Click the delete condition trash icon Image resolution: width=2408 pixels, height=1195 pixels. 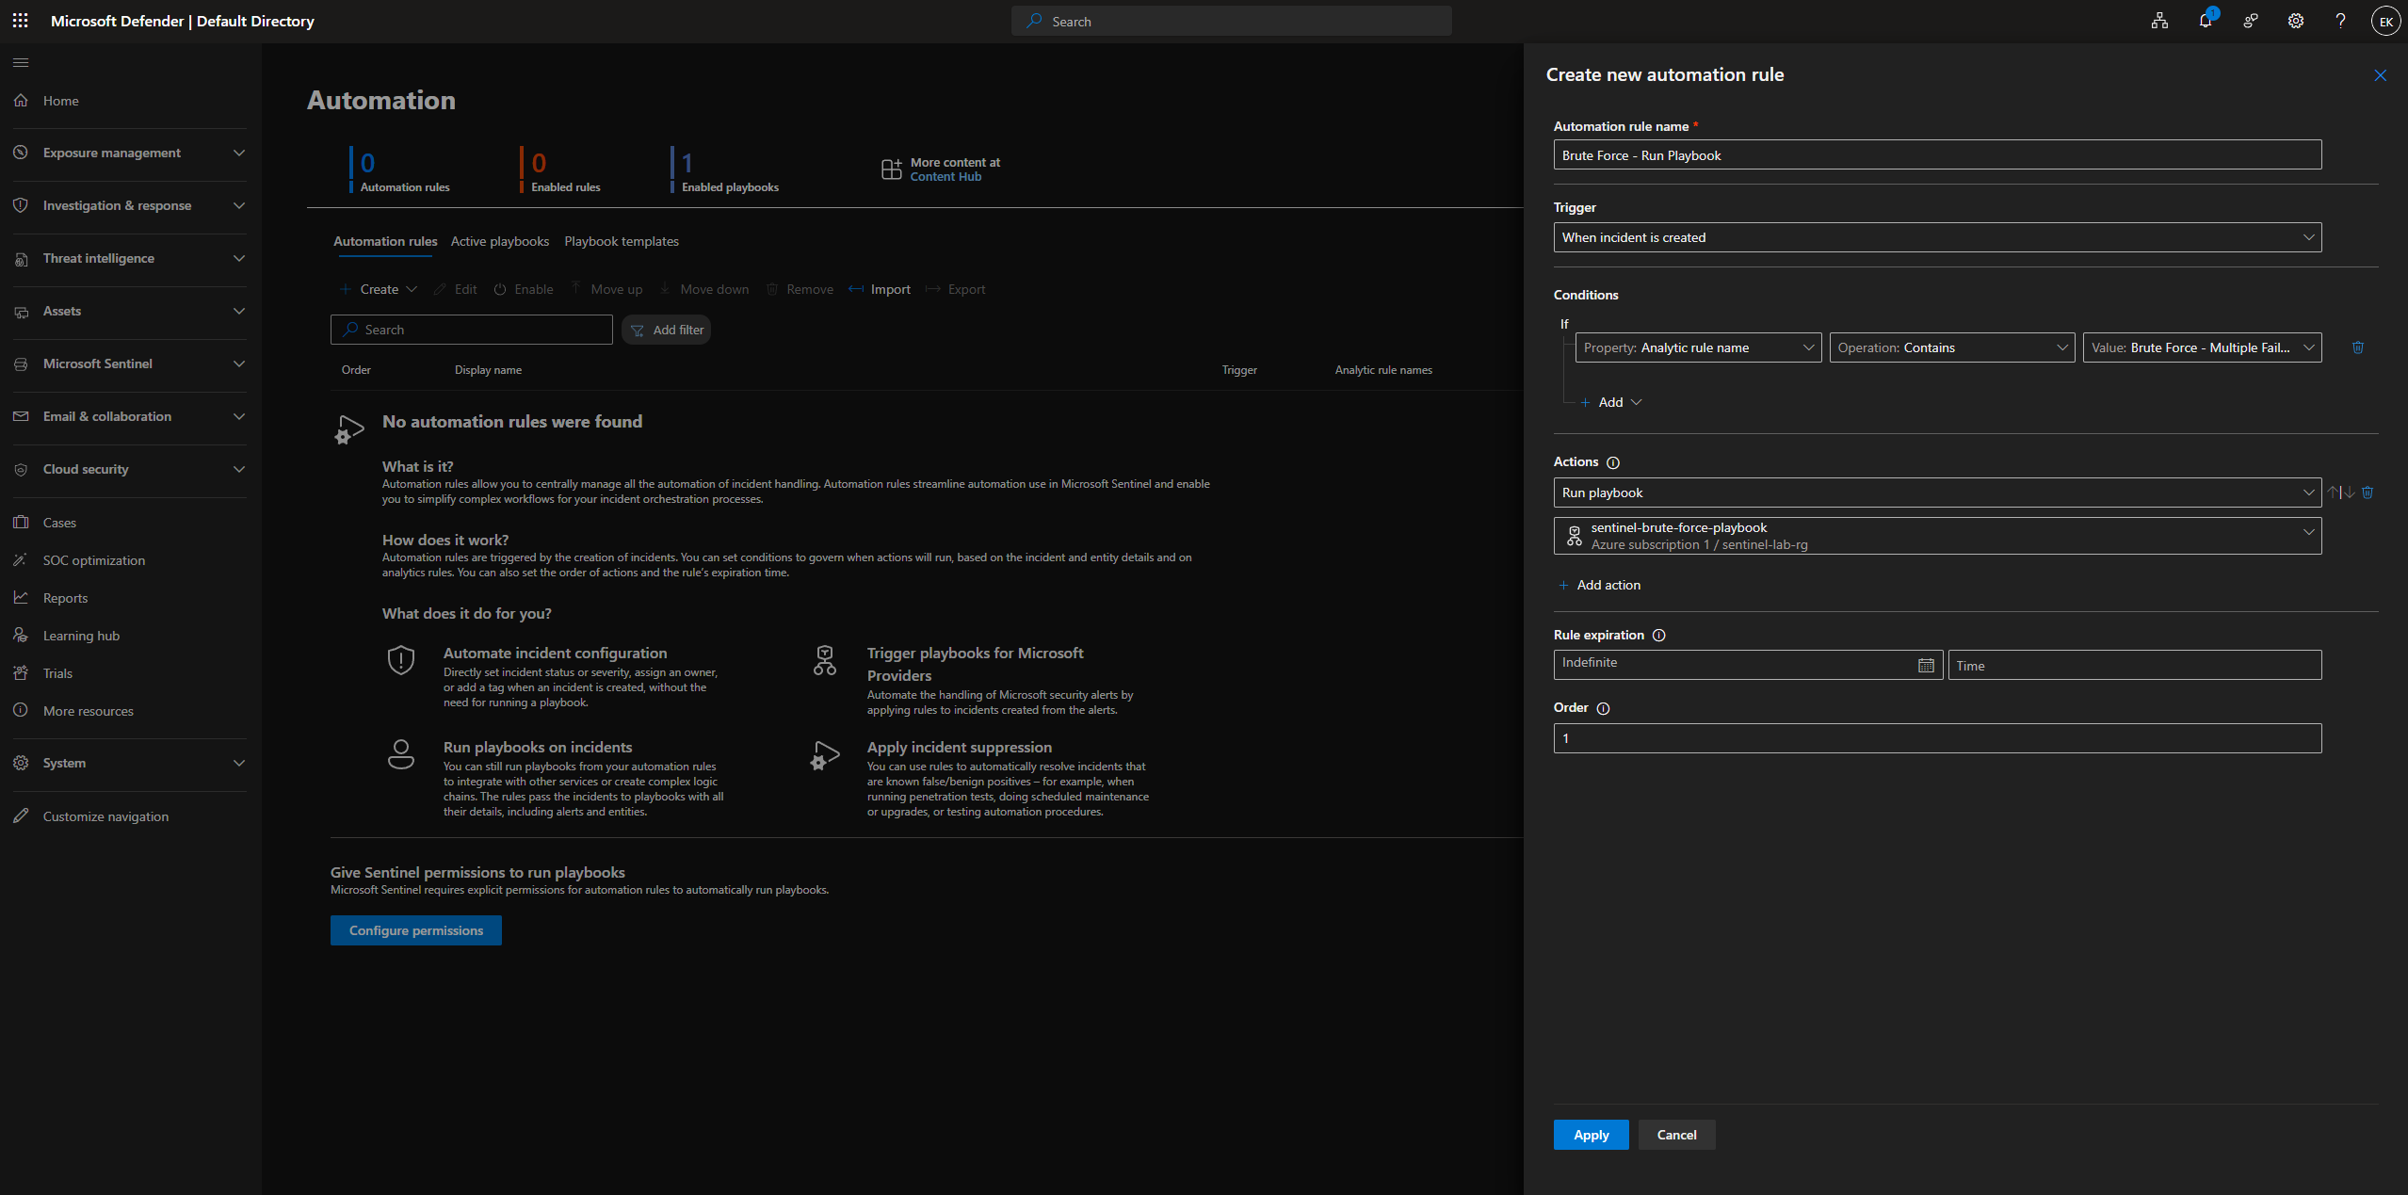pyautogui.click(x=2358, y=347)
